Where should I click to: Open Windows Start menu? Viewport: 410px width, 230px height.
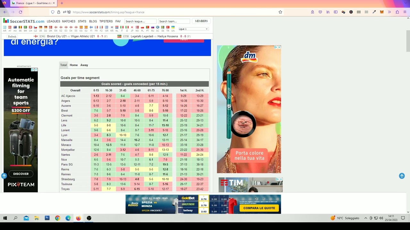5,218
